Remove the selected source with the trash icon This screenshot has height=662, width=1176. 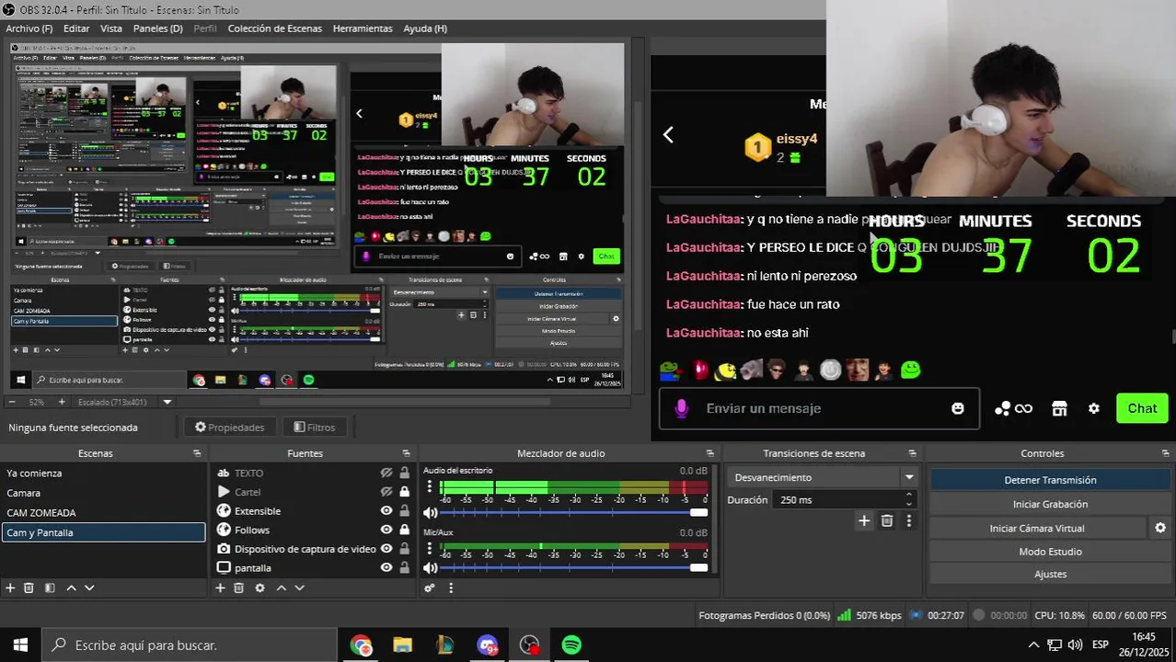238,588
